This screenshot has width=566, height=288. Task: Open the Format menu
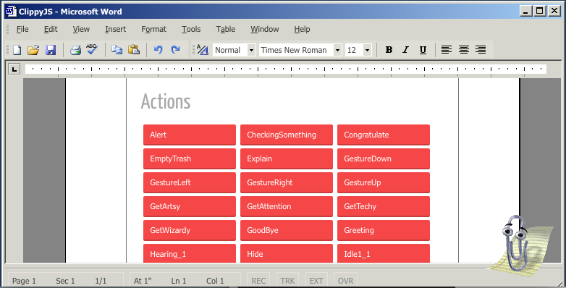pos(153,29)
